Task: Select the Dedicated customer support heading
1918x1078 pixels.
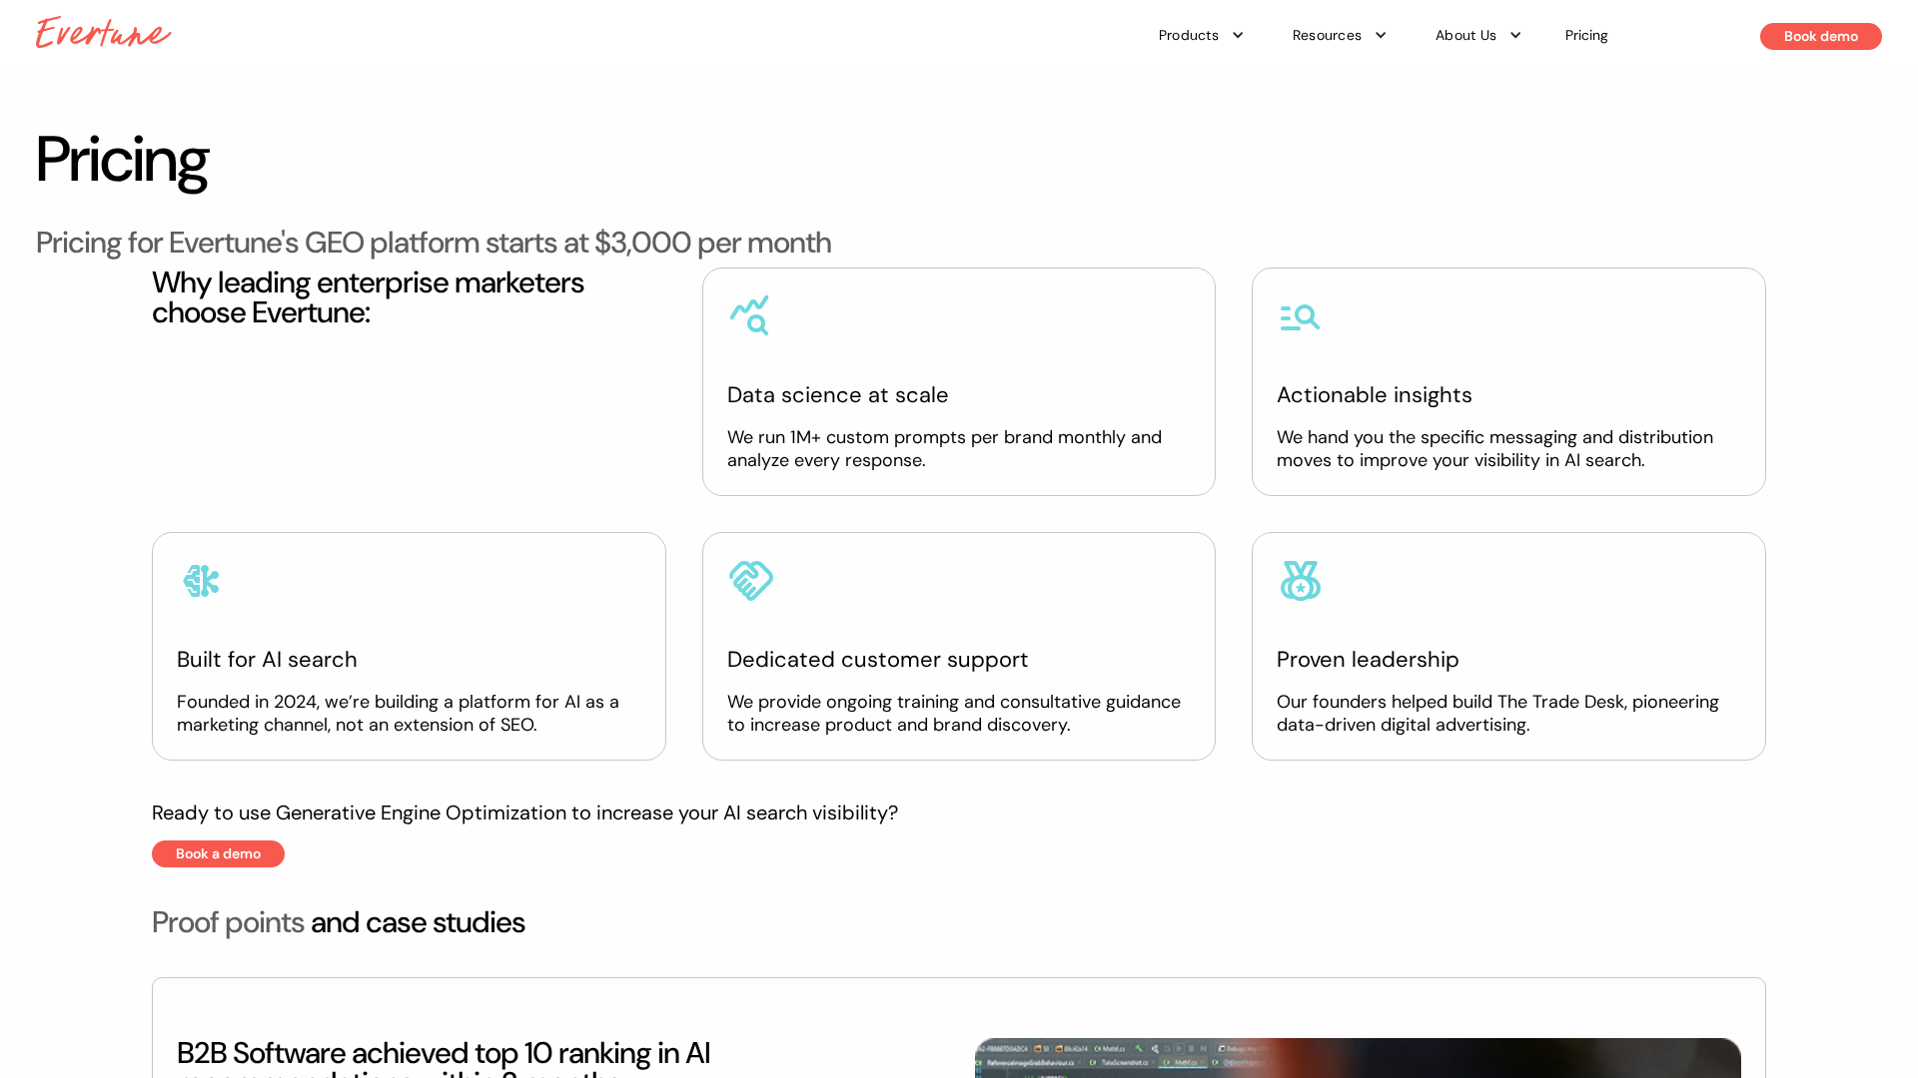Action: click(877, 660)
